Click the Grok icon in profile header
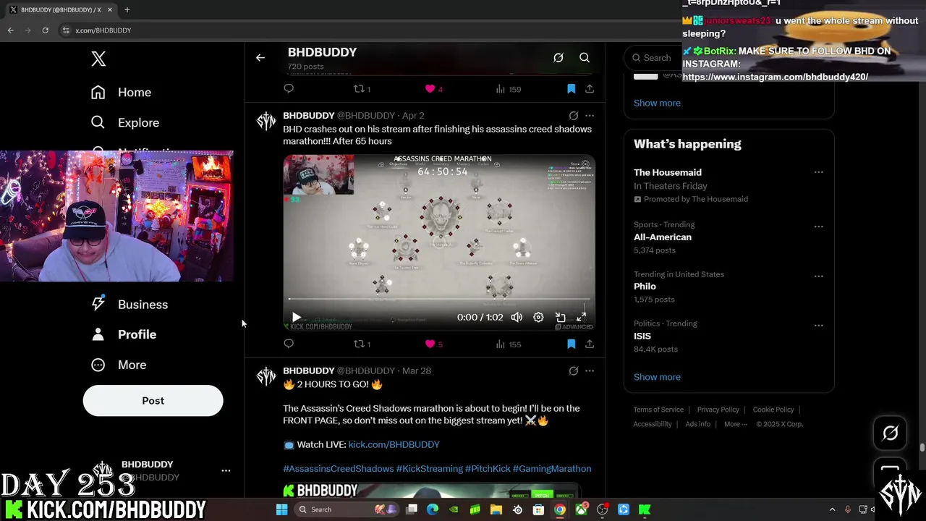Image resolution: width=926 pixels, height=521 pixels. pyautogui.click(x=558, y=58)
